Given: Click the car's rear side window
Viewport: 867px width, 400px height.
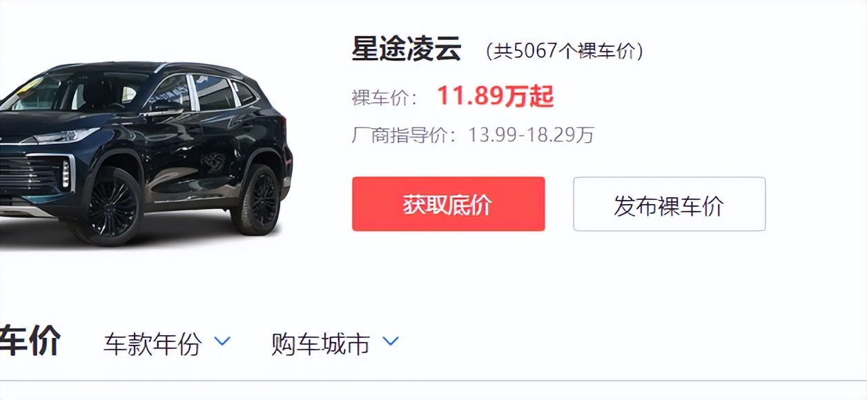Looking at the screenshot, I should point(243,93).
